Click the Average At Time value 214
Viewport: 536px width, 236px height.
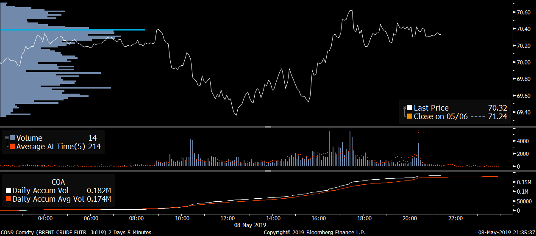tap(94, 147)
